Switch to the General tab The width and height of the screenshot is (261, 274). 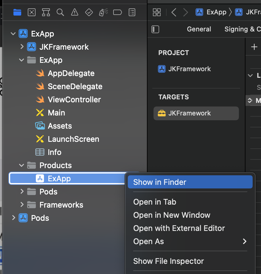pyautogui.click(x=199, y=29)
